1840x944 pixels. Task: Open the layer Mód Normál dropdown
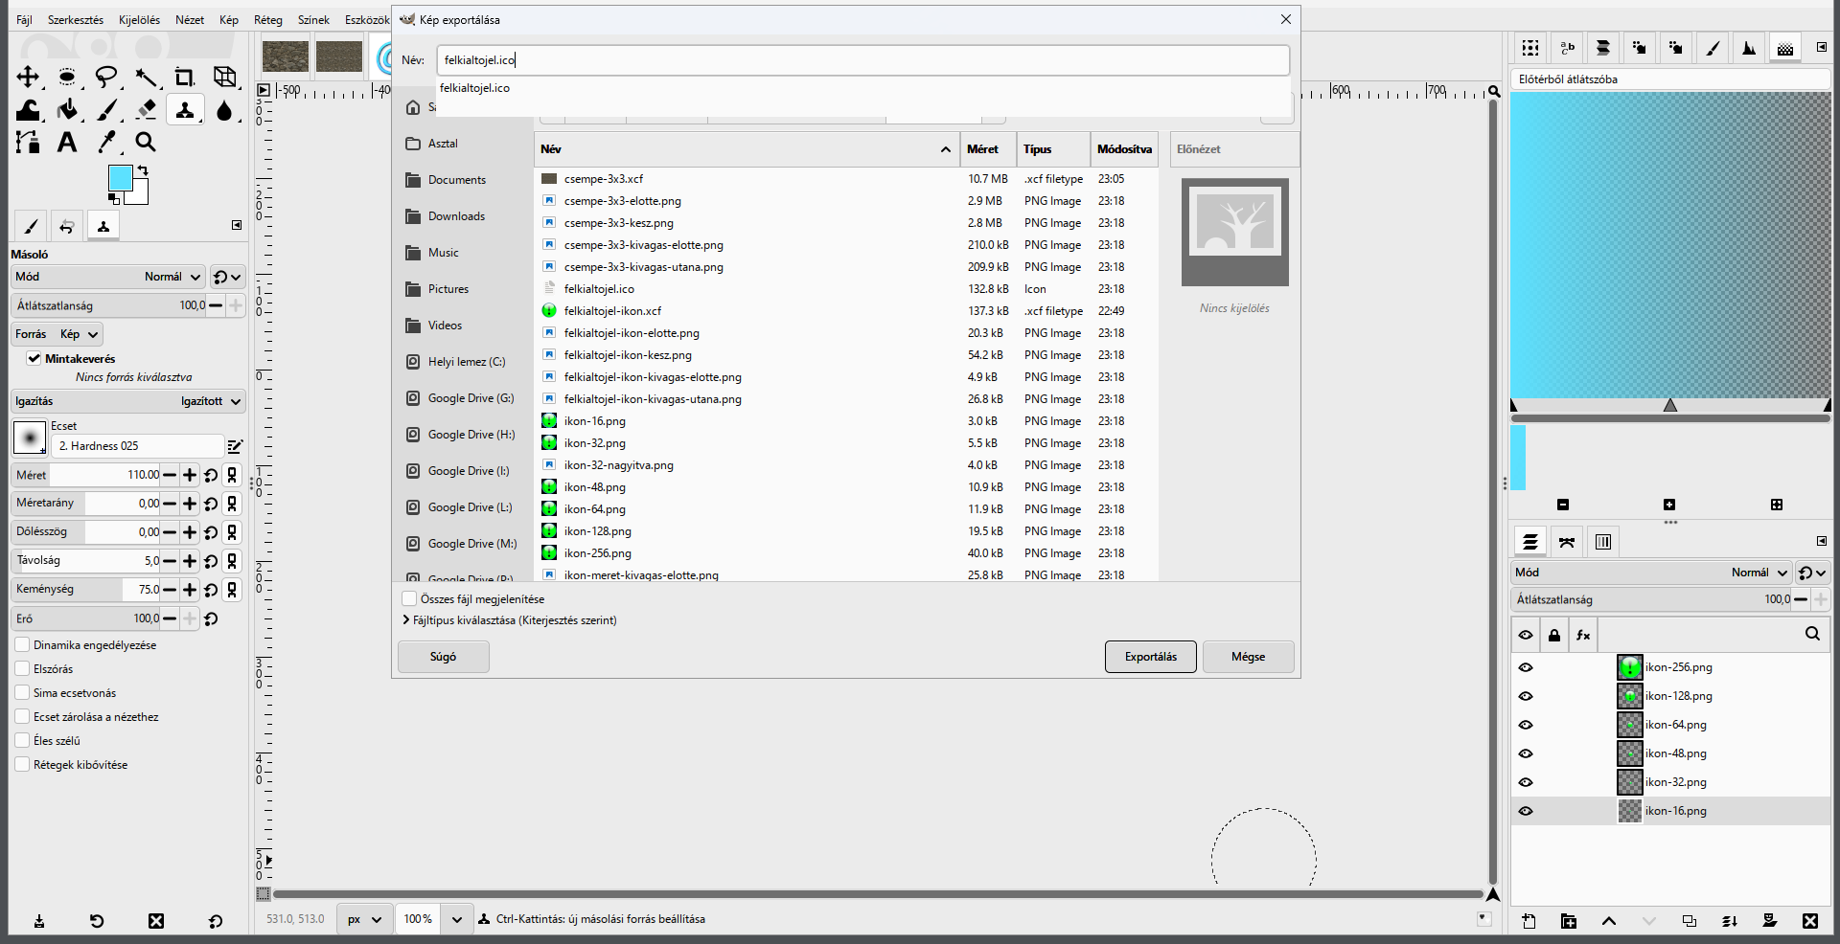pyautogui.click(x=1651, y=573)
